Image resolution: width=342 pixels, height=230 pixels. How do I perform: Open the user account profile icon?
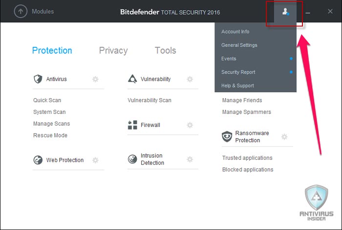285,12
